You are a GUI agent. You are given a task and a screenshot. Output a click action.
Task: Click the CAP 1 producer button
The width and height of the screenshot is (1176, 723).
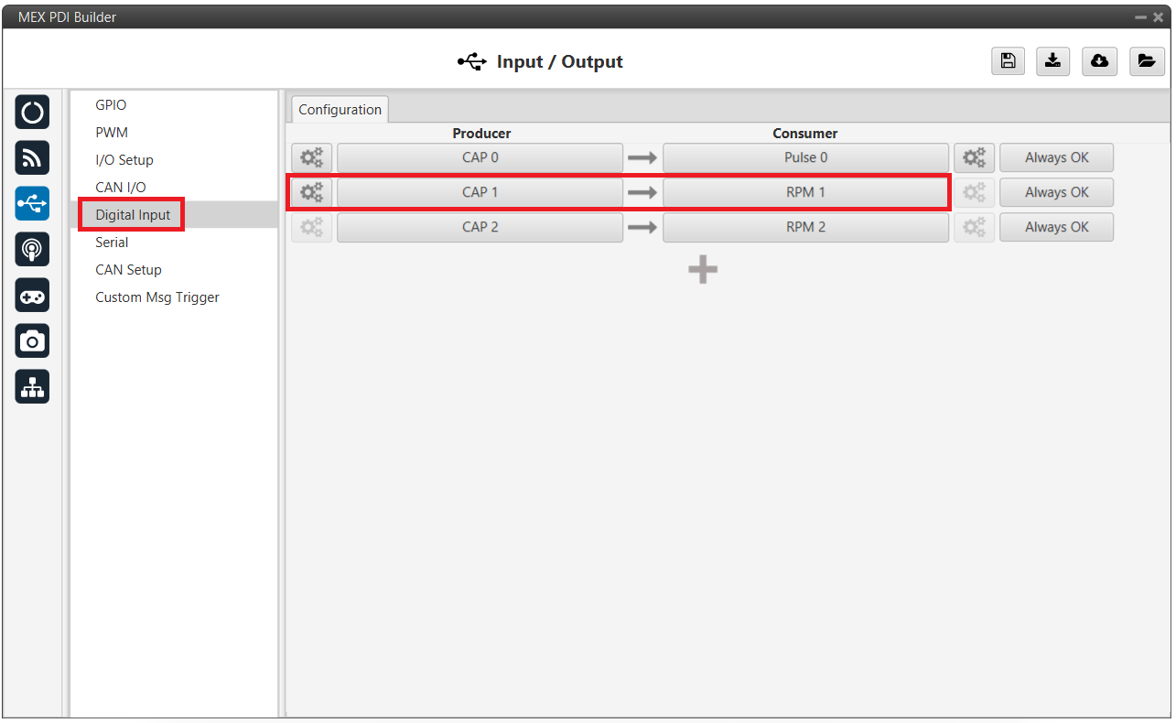click(480, 192)
